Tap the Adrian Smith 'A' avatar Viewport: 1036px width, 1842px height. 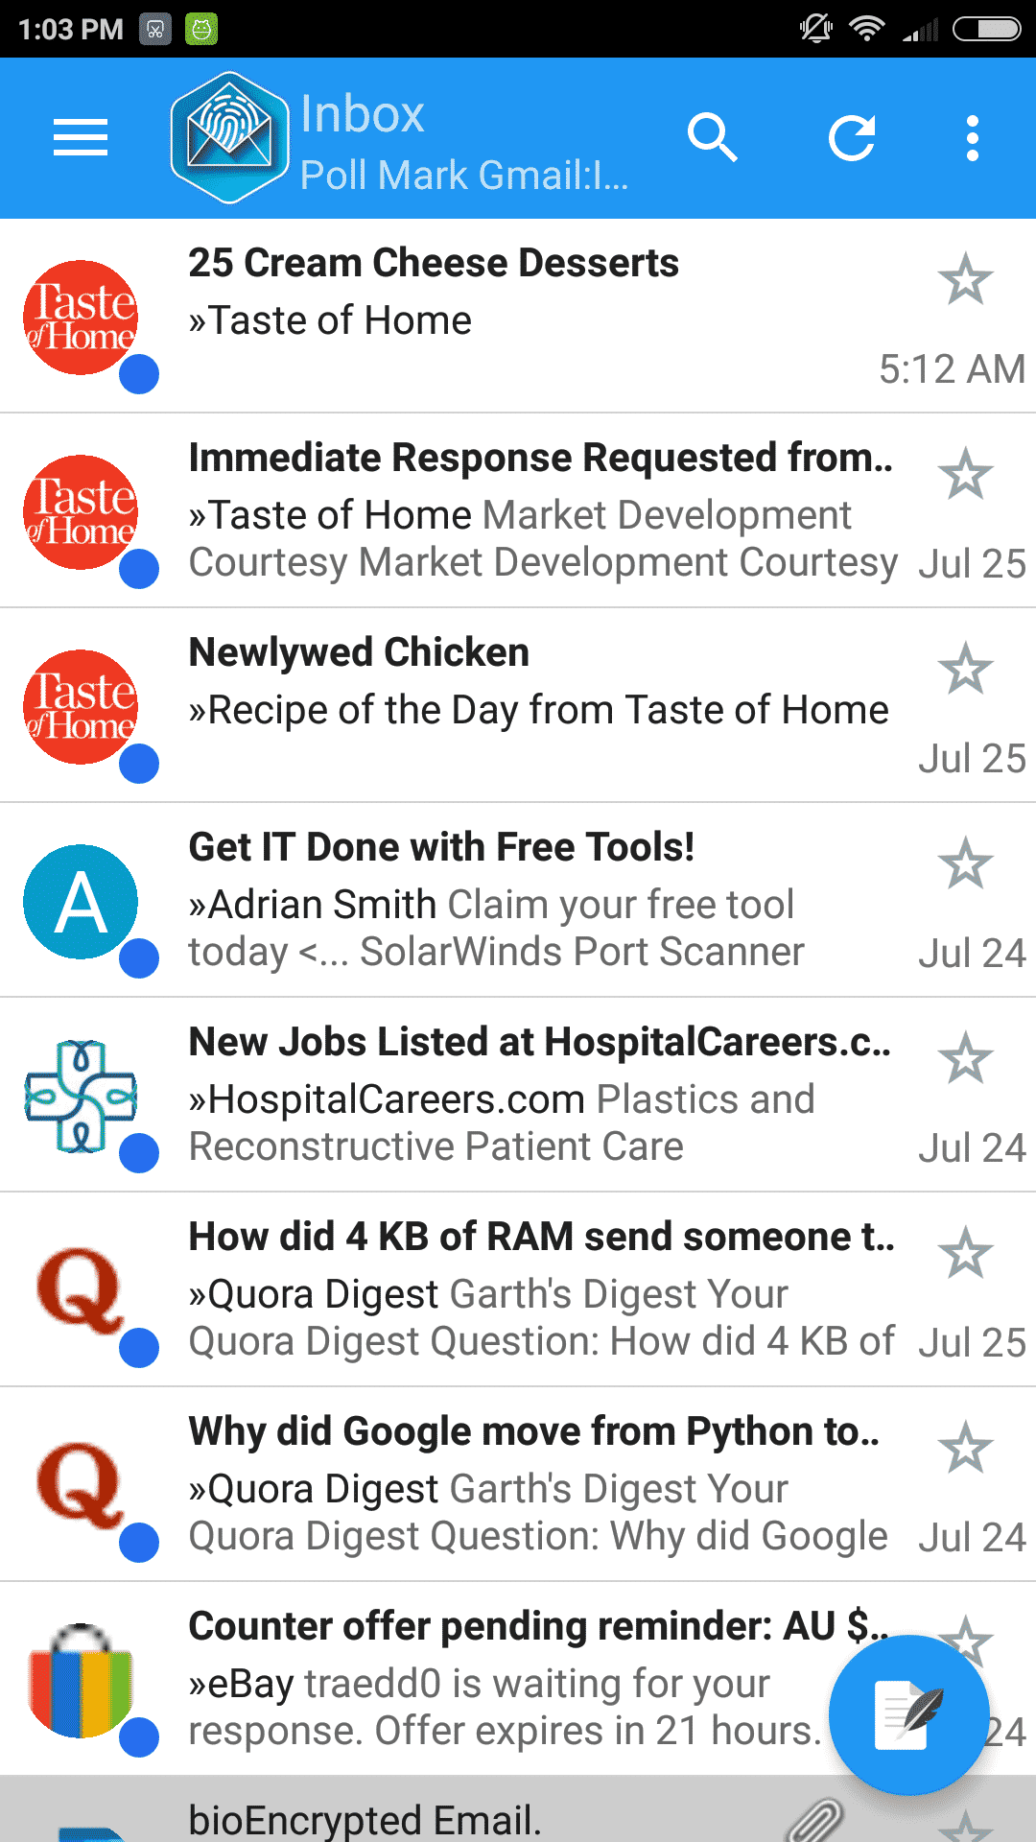[81, 902]
